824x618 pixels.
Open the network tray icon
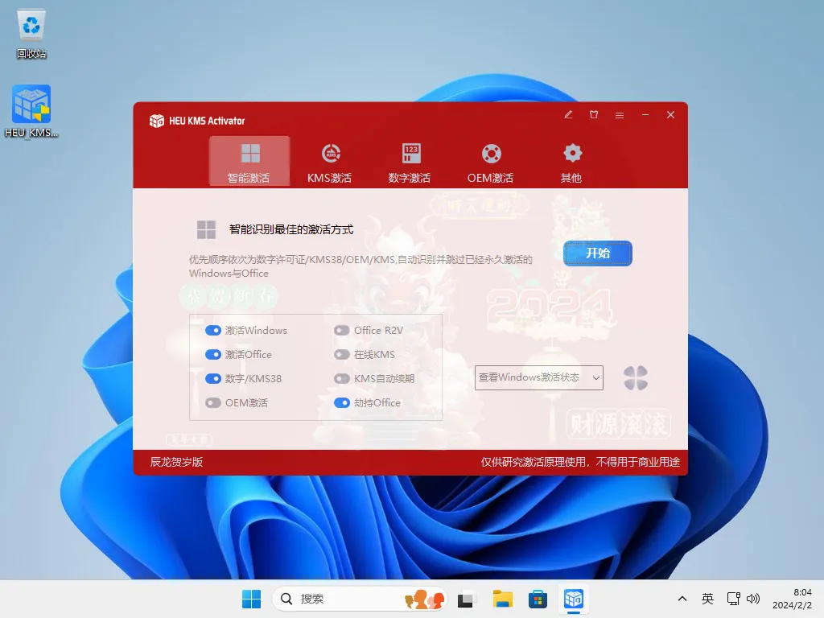coord(734,599)
